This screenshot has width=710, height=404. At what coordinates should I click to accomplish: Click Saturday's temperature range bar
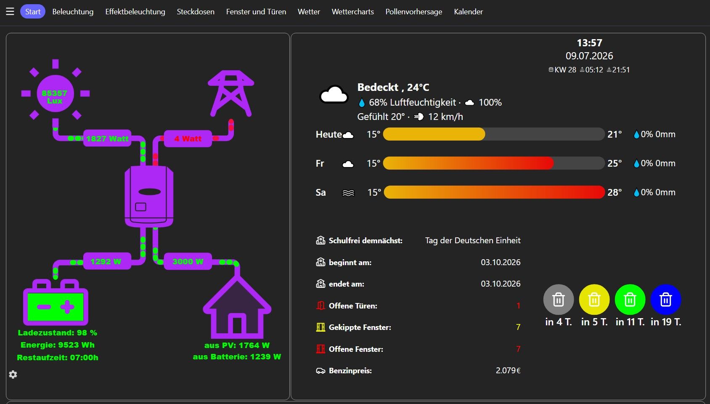(494, 192)
